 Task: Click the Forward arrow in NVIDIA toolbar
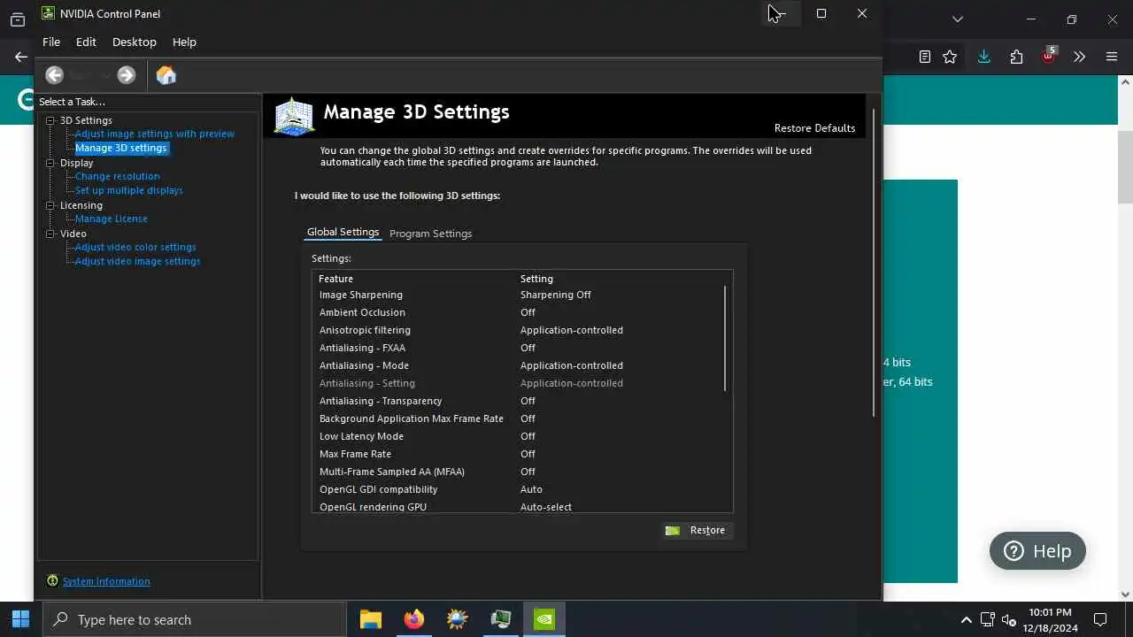click(x=127, y=75)
